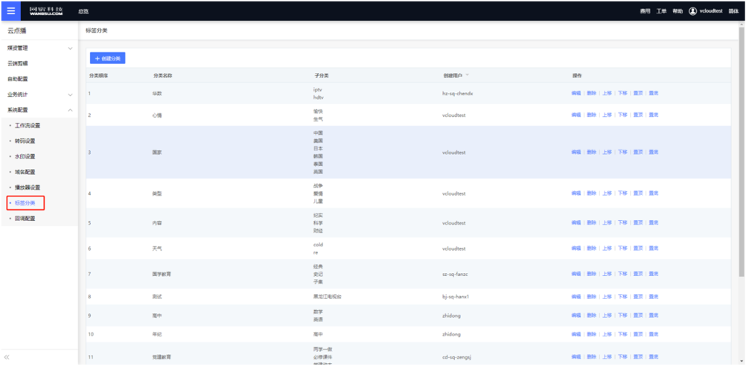Screen dimensions: 749x372
Task: Open 总览 in the top navigation
Action: (x=83, y=11)
